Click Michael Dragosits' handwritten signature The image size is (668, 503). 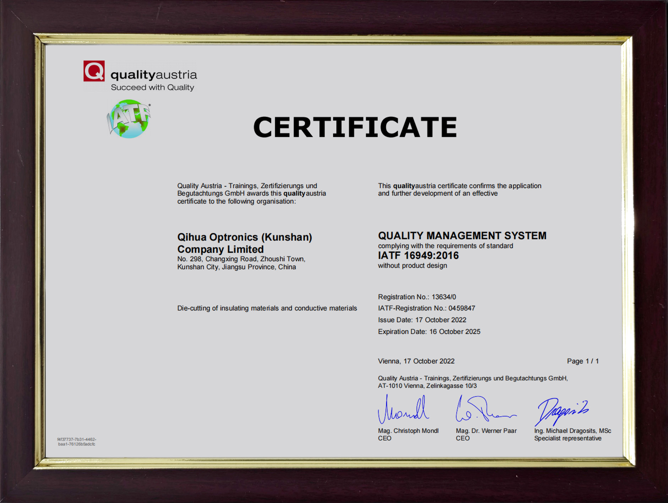pos(562,411)
